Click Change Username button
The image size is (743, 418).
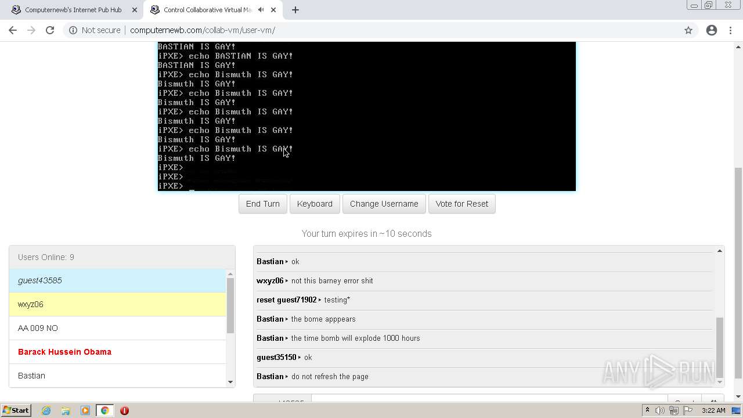(384, 204)
